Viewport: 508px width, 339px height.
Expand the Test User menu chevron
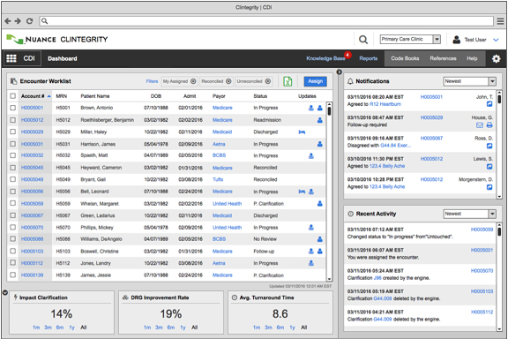pos(496,40)
